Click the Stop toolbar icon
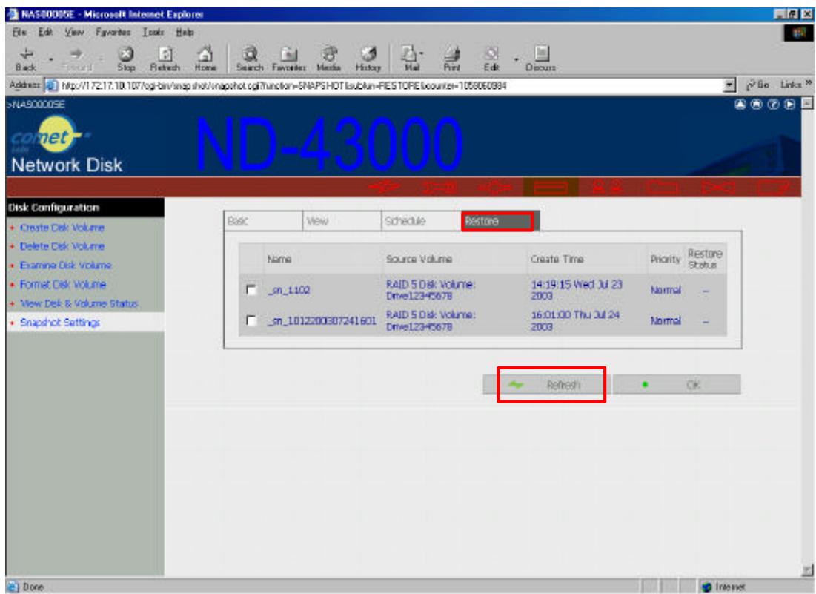This screenshot has width=816, height=594. tap(126, 59)
